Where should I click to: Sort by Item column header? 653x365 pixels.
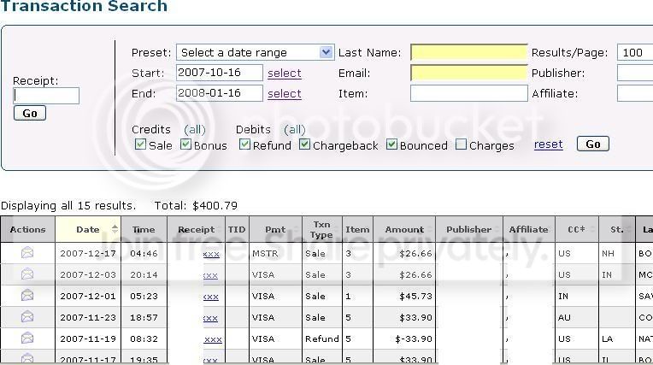click(x=357, y=229)
